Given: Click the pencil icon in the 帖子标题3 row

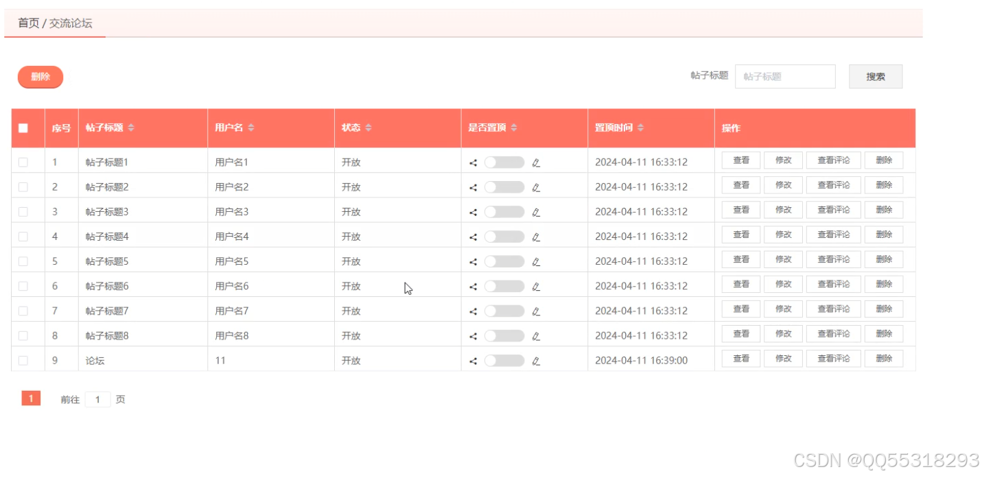Looking at the screenshot, I should [x=536, y=212].
